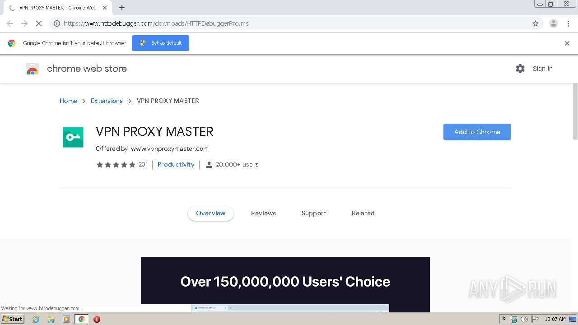Go to Home breadcrumb
Image resolution: width=578 pixels, height=325 pixels.
click(x=68, y=101)
